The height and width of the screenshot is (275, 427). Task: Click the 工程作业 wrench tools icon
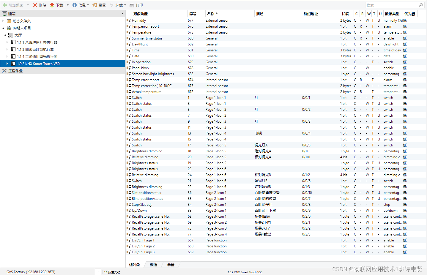pyautogui.click(x=4, y=71)
